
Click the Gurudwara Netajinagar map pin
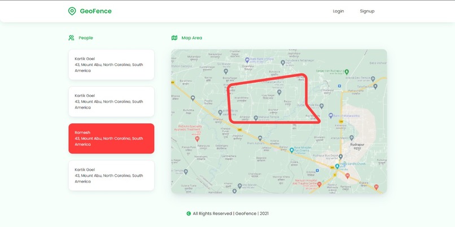[x=283, y=63]
